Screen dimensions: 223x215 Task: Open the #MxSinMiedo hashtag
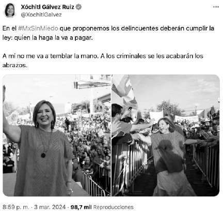click(38, 28)
